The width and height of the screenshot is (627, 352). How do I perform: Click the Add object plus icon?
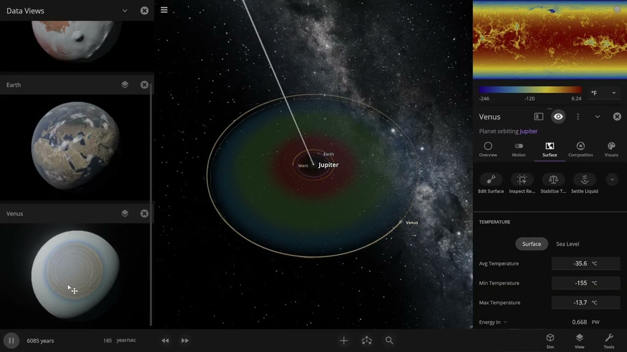click(344, 340)
